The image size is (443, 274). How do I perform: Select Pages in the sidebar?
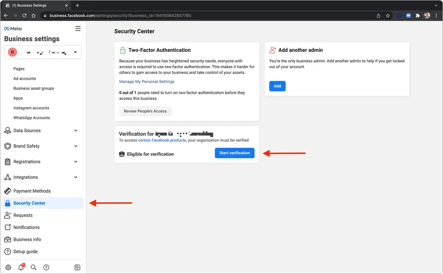coord(19,69)
